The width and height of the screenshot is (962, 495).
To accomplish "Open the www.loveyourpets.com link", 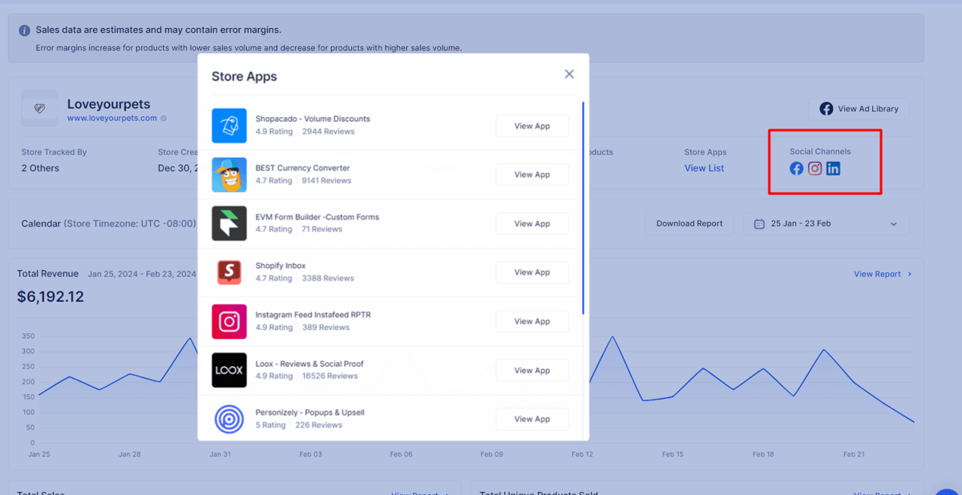I will pyautogui.click(x=112, y=118).
